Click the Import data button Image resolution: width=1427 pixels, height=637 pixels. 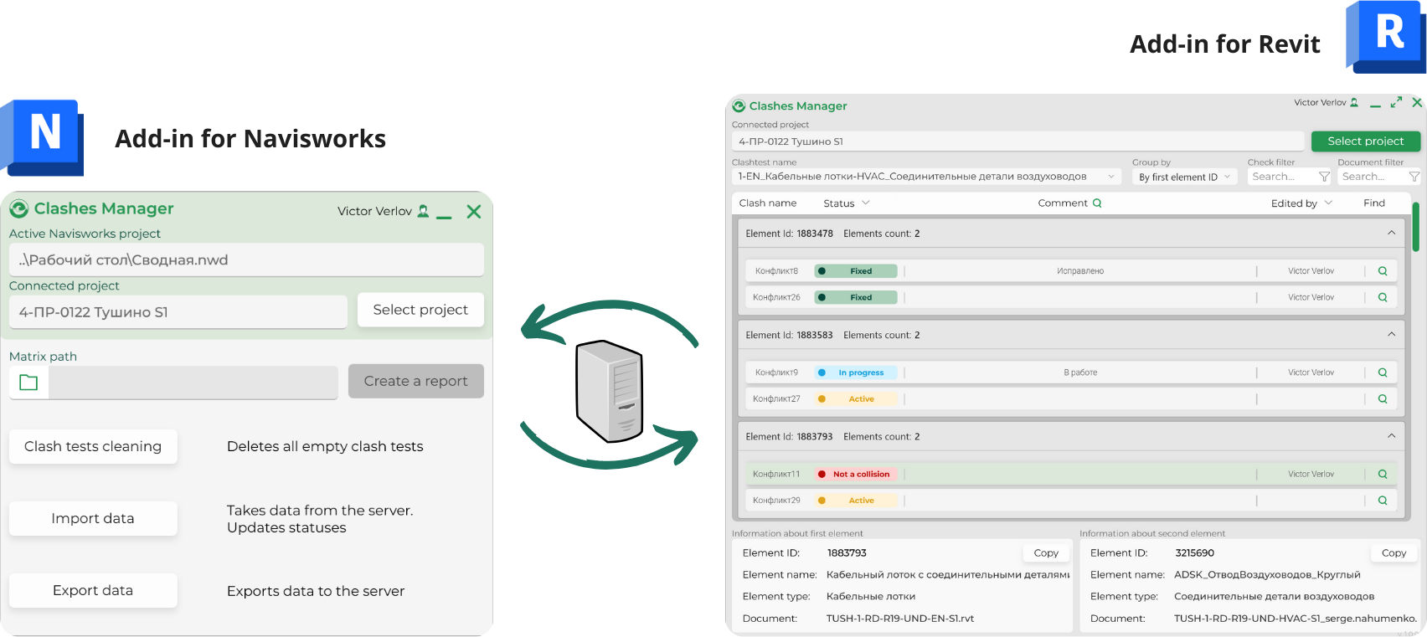pos(93,518)
